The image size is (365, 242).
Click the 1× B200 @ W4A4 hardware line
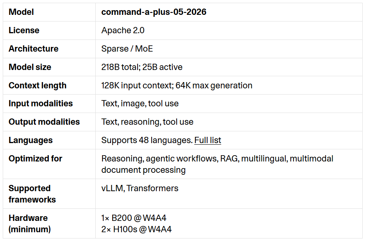click(134, 218)
